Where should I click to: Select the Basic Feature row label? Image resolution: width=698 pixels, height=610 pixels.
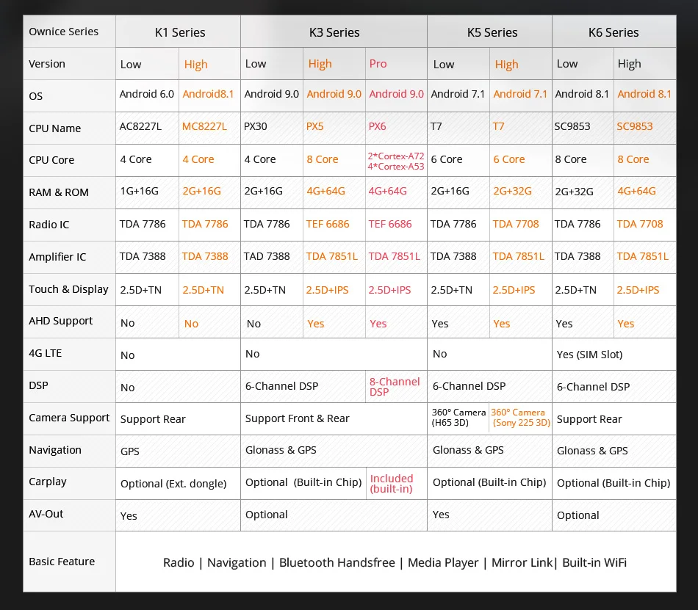pos(69,561)
